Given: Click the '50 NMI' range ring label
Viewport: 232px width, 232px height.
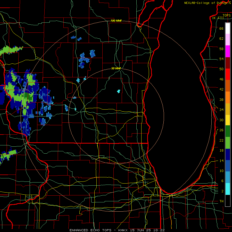Looking at the screenshot, I should 116,68.
